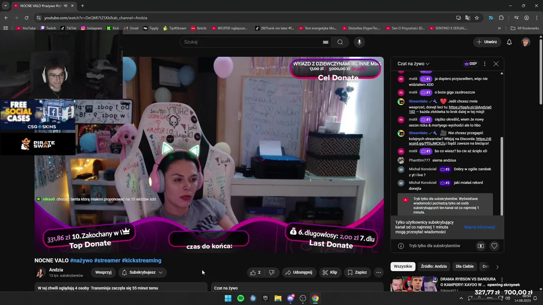Click the Chrome address bar URL

[96, 18]
